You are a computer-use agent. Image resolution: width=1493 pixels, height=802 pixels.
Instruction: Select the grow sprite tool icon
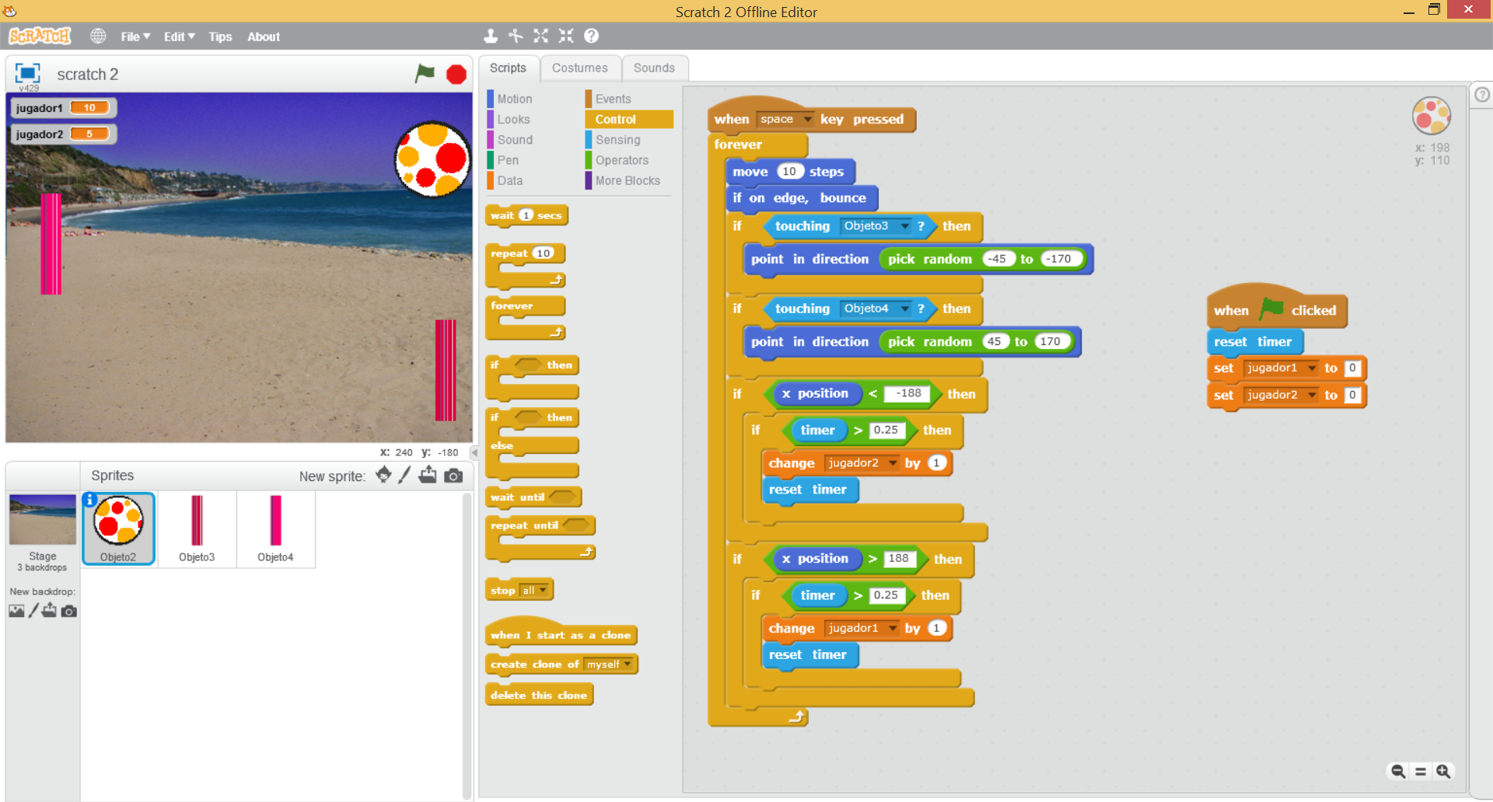pyautogui.click(x=540, y=36)
